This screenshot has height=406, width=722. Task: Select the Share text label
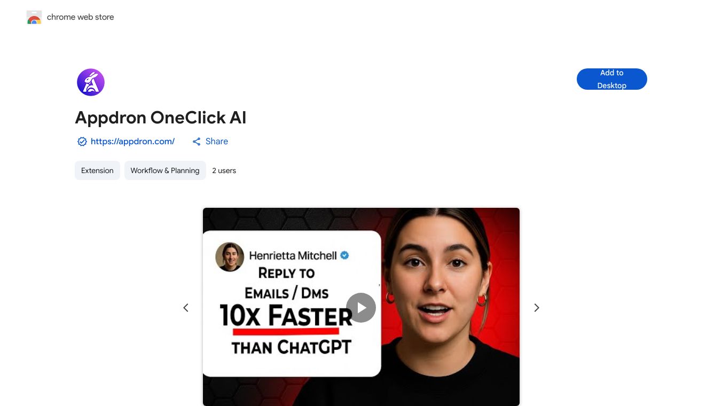(217, 142)
